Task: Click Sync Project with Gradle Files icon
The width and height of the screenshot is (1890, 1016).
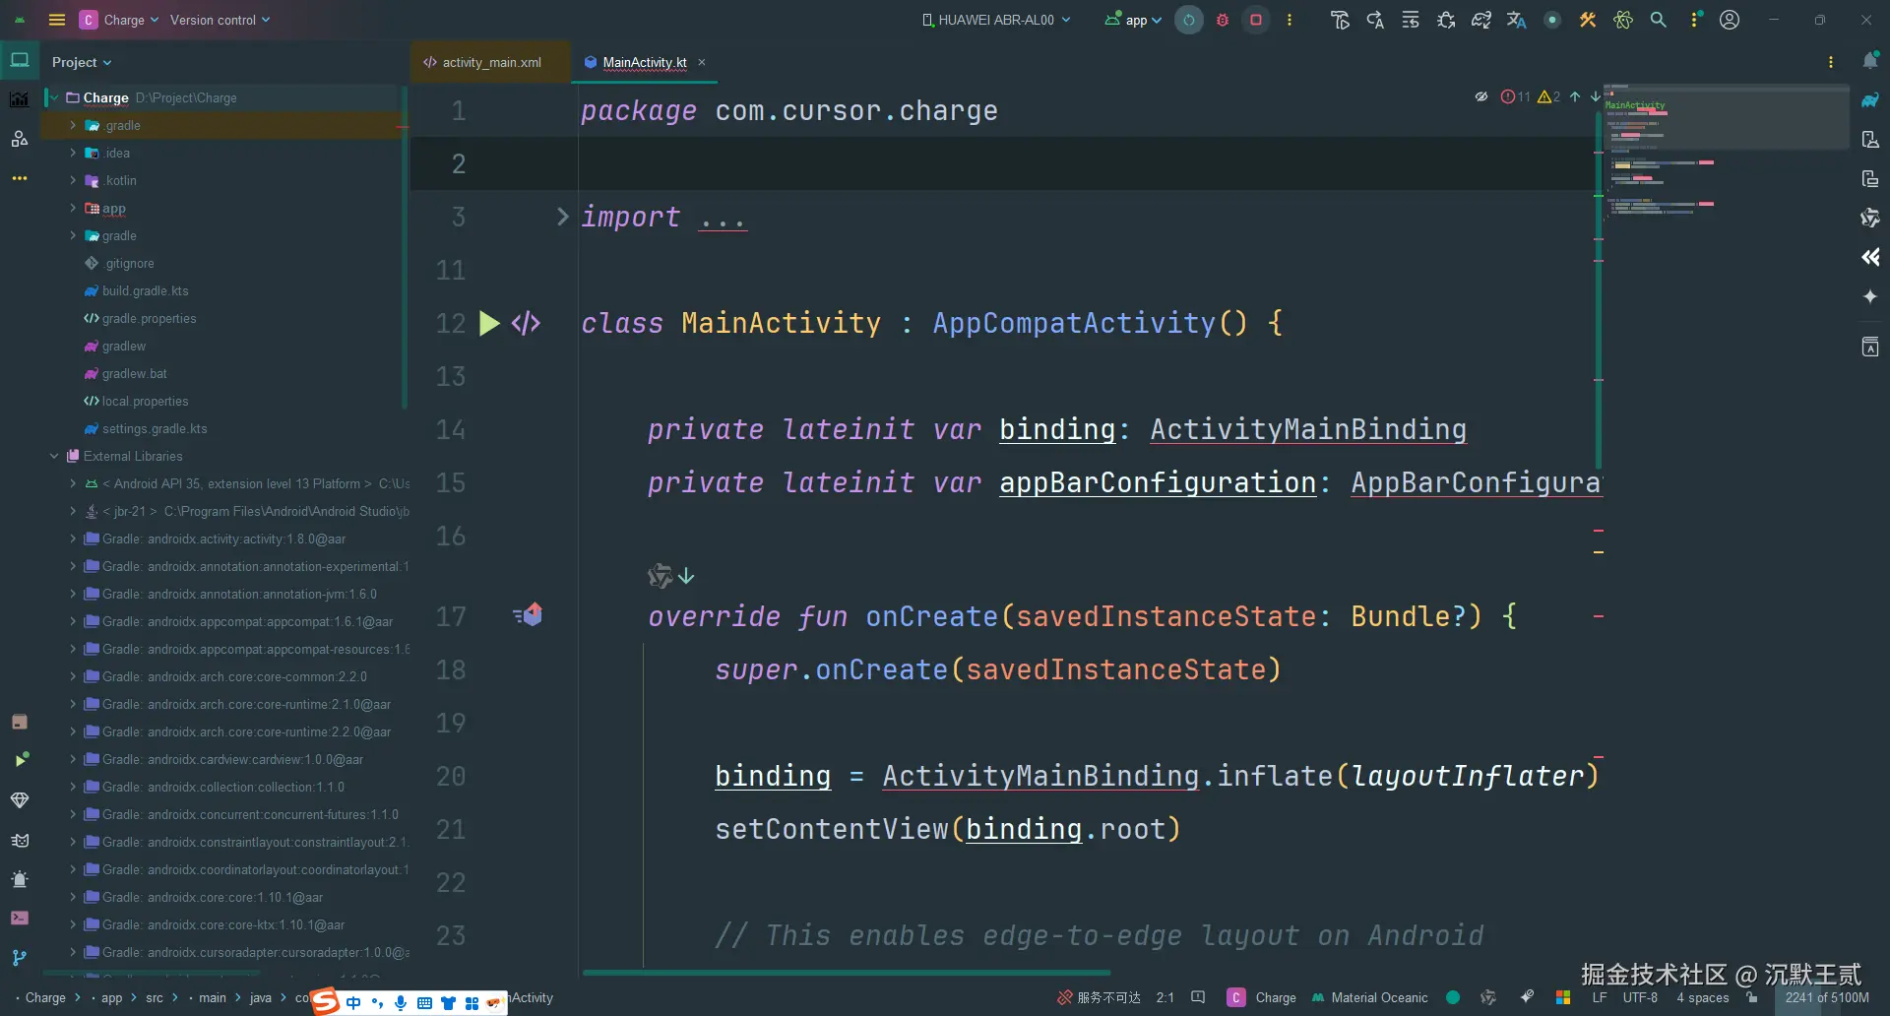Action: pyautogui.click(x=1481, y=20)
